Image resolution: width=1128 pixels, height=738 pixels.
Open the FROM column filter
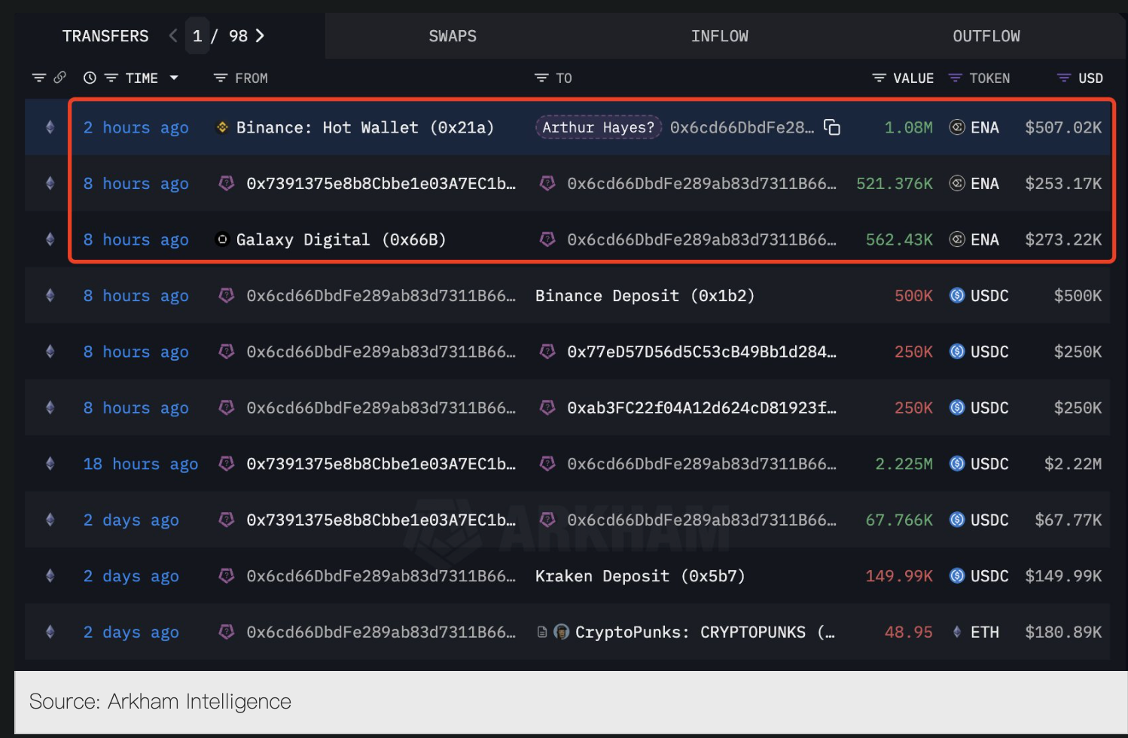click(x=221, y=78)
